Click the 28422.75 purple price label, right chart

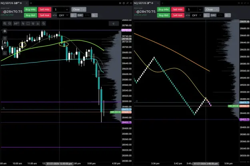pos(244,119)
